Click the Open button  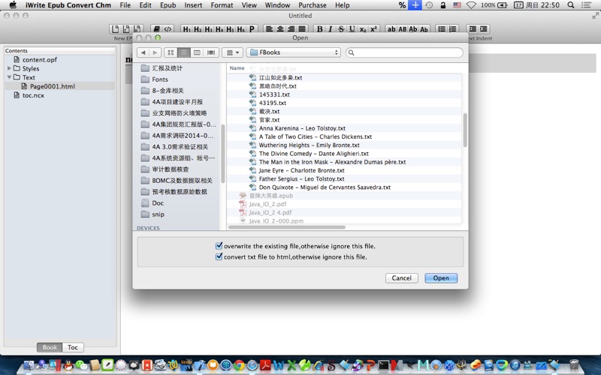point(441,278)
